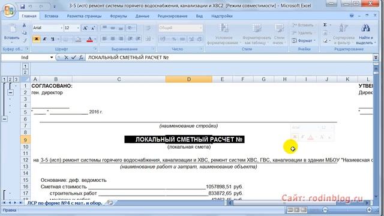Cut selection with the scissors icon
Image resolution: width=384 pixels, height=216 pixels.
click(24, 25)
